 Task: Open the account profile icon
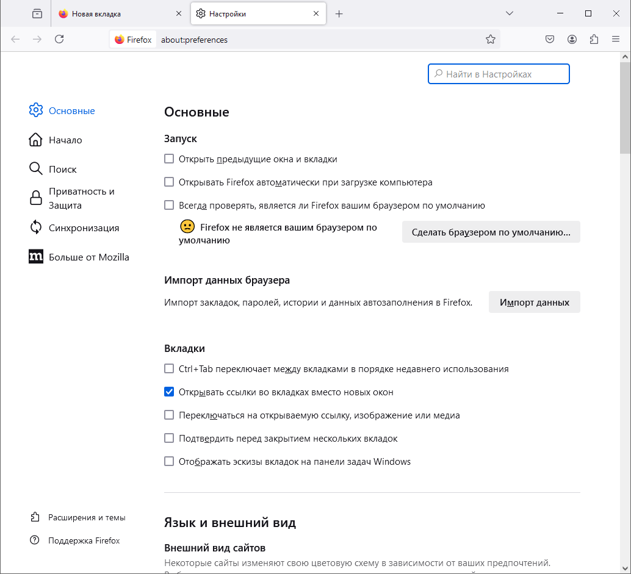(572, 40)
